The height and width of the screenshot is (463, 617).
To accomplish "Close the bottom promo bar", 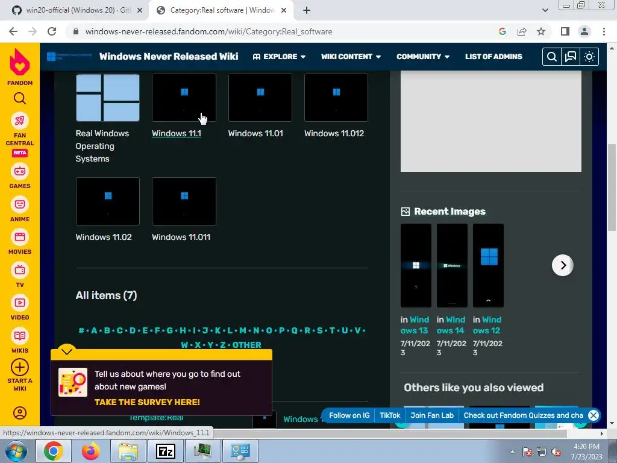I will [x=594, y=415].
